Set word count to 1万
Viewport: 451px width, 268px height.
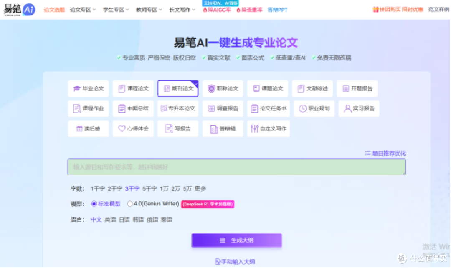click(164, 189)
